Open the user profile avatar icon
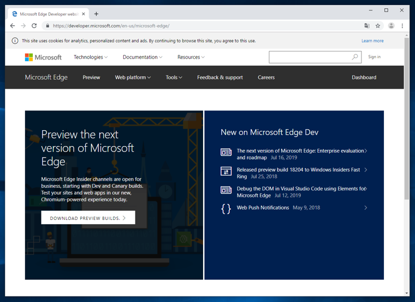The width and height of the screenshot is (415, 302). [x=391, y=26]
